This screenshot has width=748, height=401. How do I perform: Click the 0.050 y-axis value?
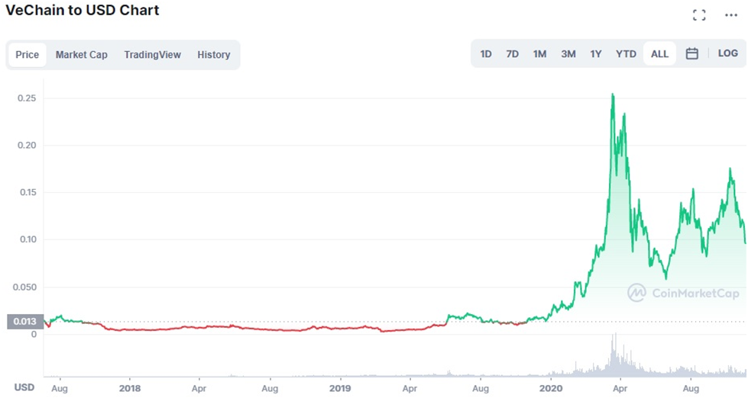click(x=24, y=287)
